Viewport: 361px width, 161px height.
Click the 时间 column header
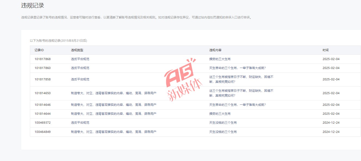(325, 50)
